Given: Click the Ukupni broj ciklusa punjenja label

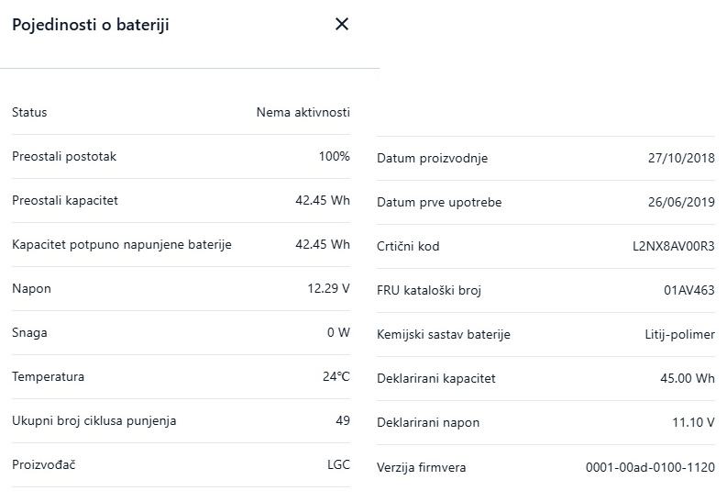Looking at the screenshot, I should point(94,420).
